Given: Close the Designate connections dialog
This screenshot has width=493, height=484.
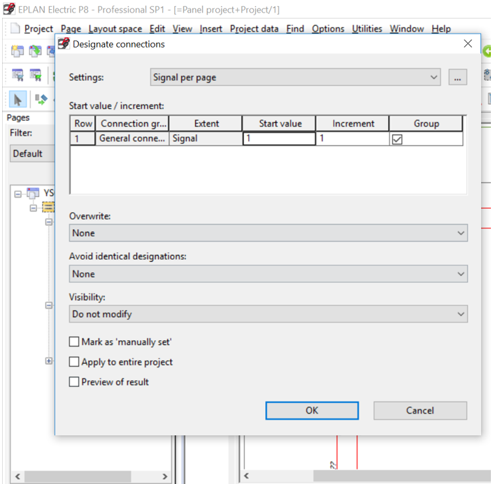Looking at the screenshot, I should (468, 44).
